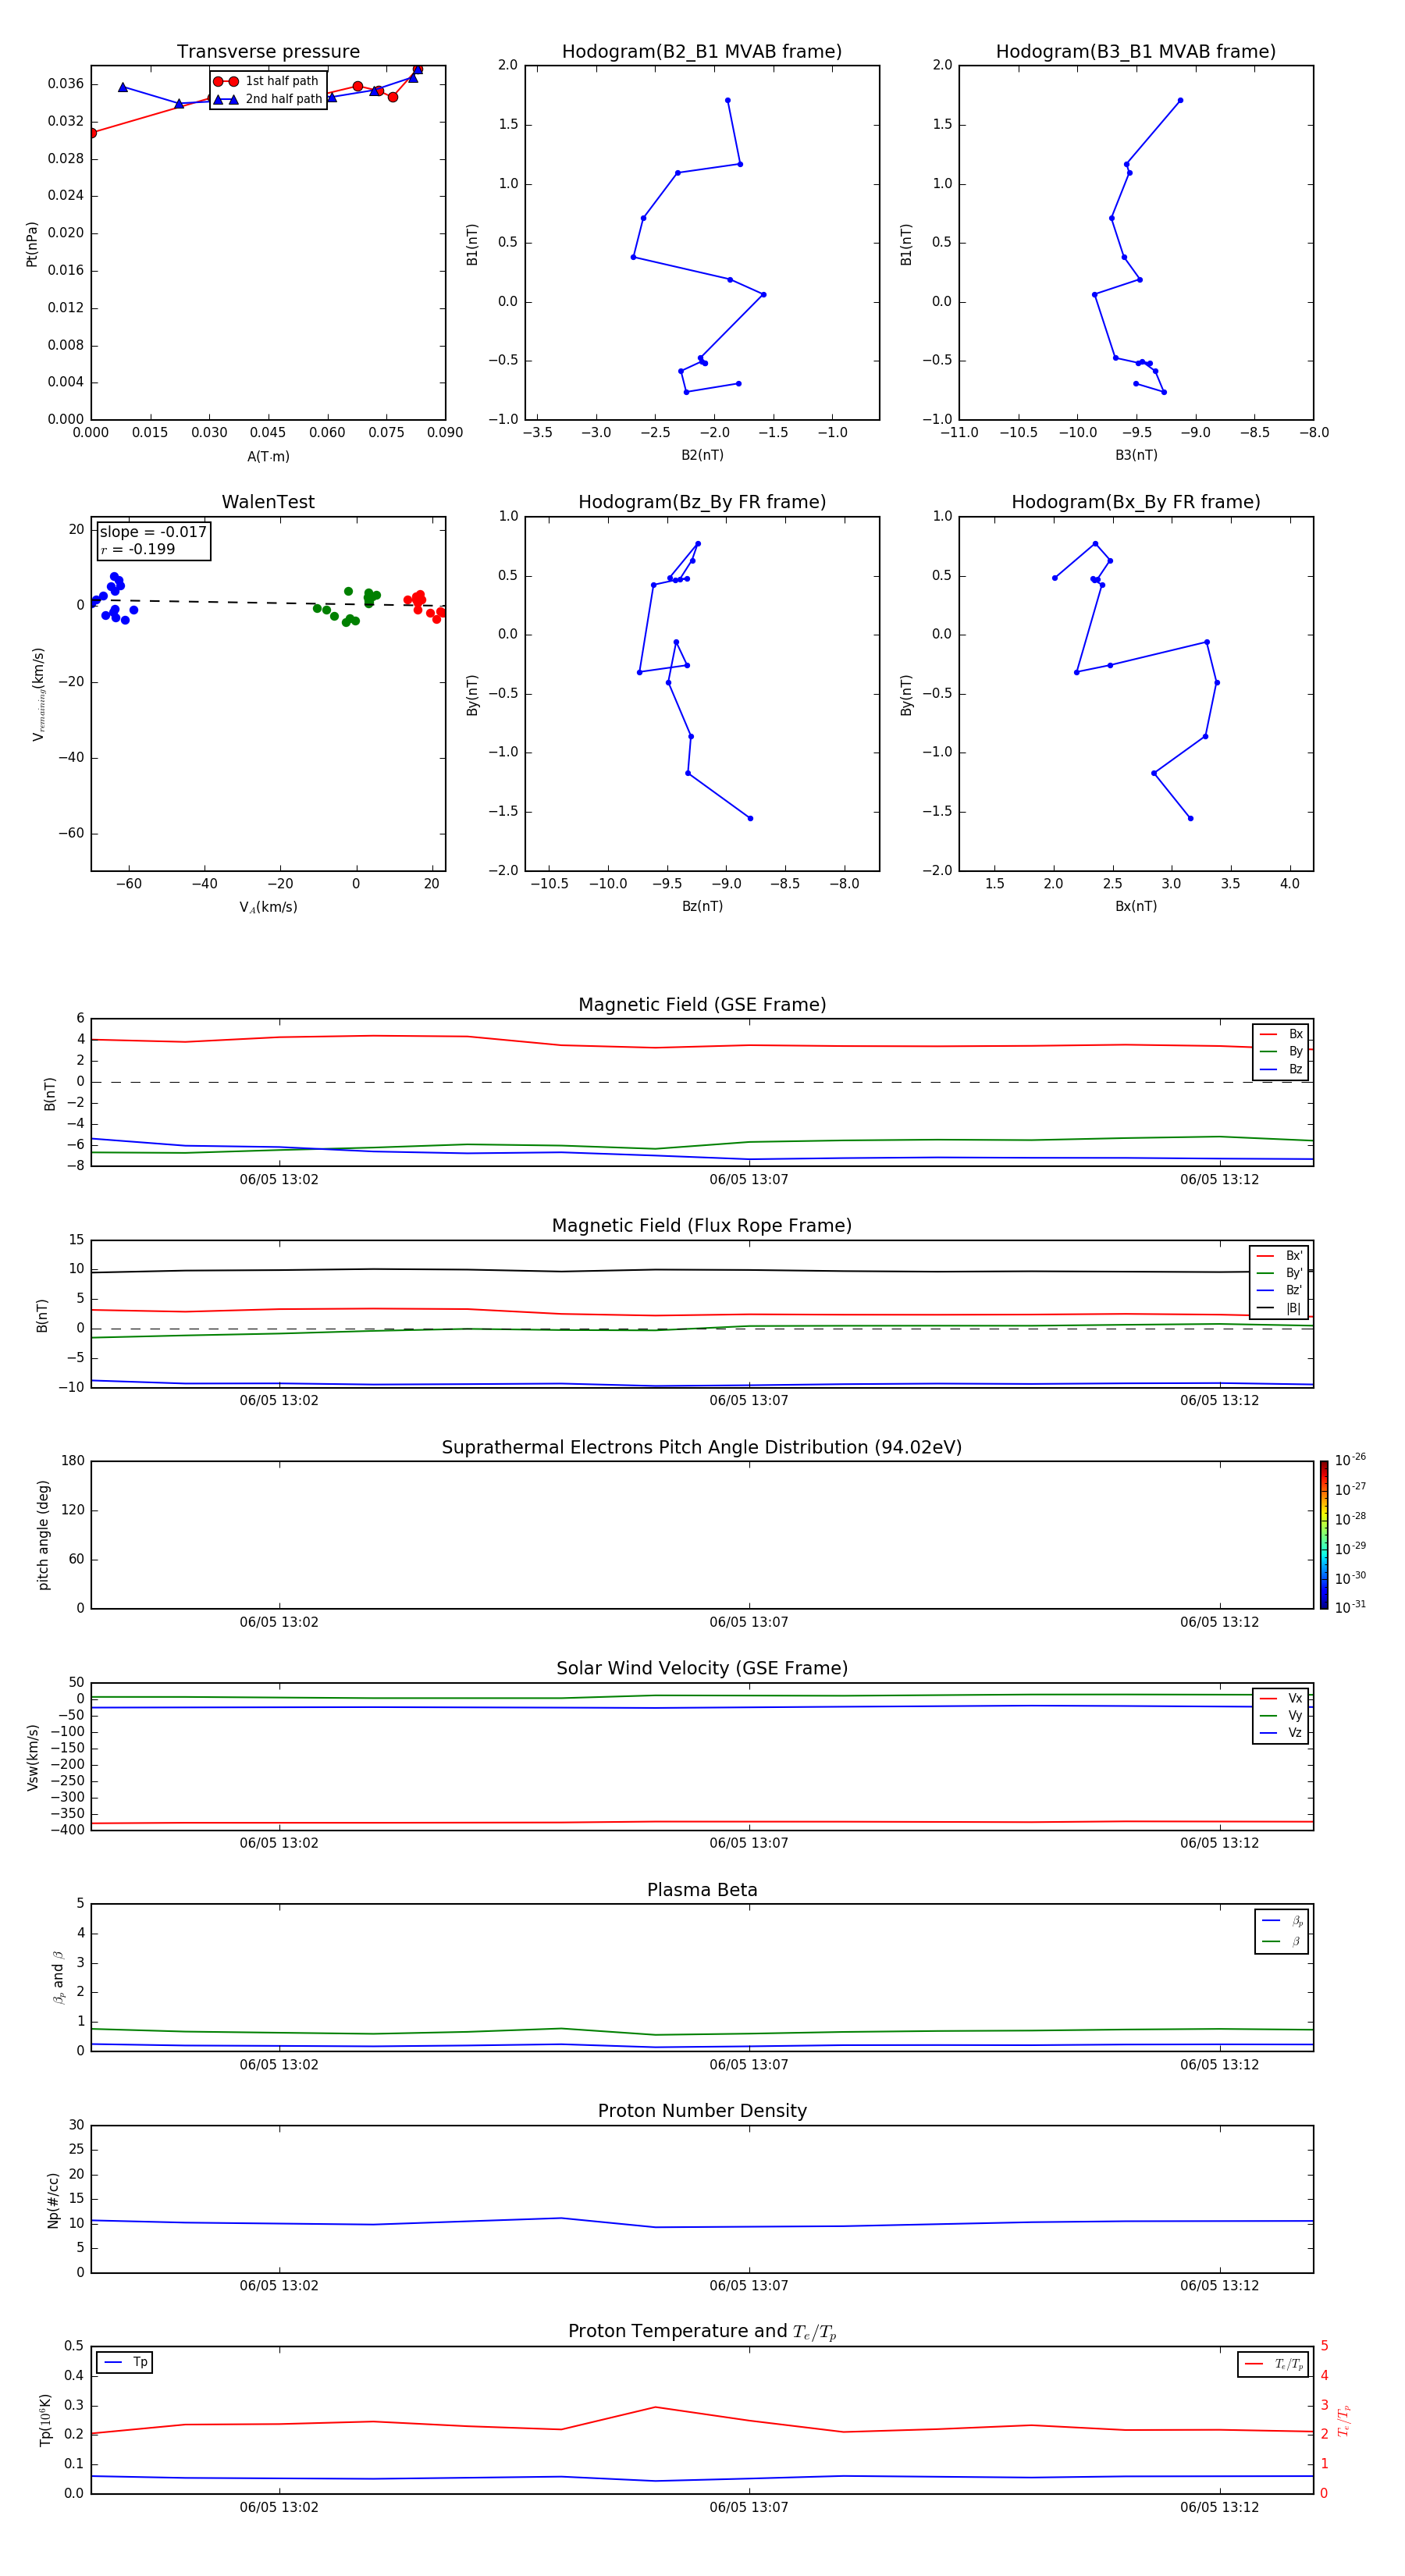Click the "Hodogram(Bx_By FR frame)" title
Image resolution: width=1405 pixels, height=2576 pixels.
(1135, 502)
